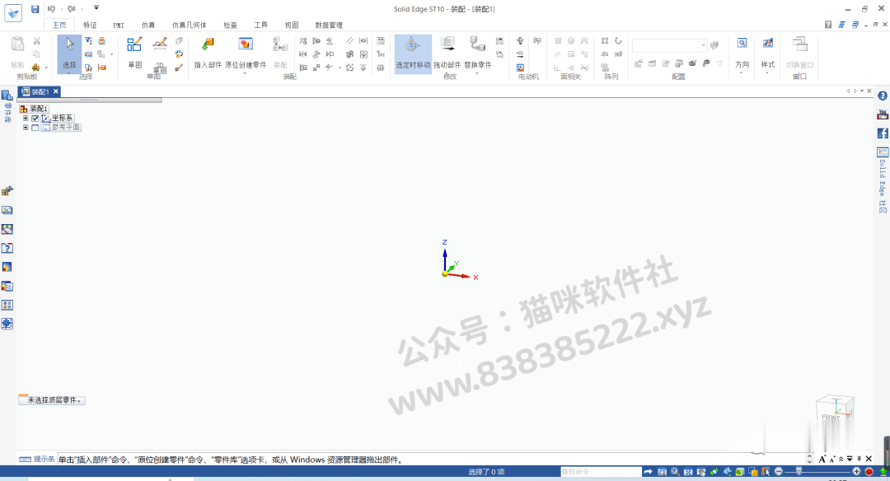Close the prompt bar with X button

pyautogui.click(x=869, y=459)
